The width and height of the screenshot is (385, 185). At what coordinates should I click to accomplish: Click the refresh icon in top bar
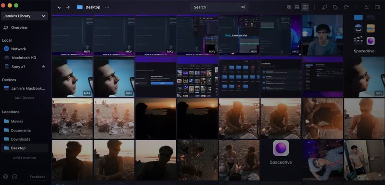[x=346, y=7]
